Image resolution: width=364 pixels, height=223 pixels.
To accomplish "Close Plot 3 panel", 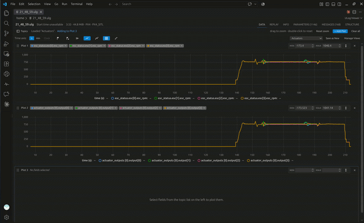I will click(354, 170).
